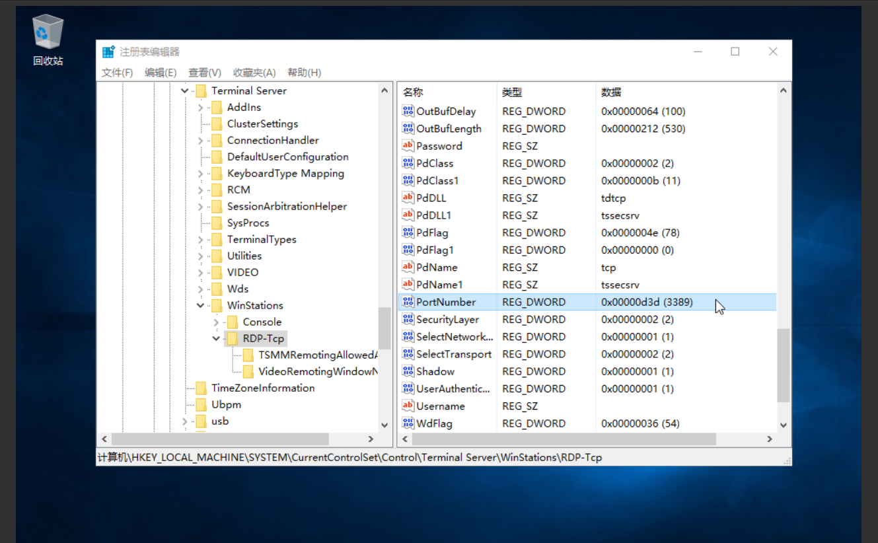878x543 pixels.
Task: Click the registry path in status bar
Action: [x=349, y=457]
